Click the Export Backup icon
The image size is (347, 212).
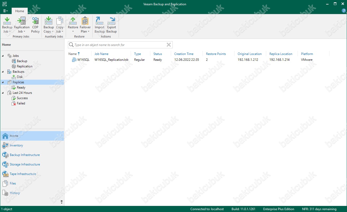(x=111, y=21)
